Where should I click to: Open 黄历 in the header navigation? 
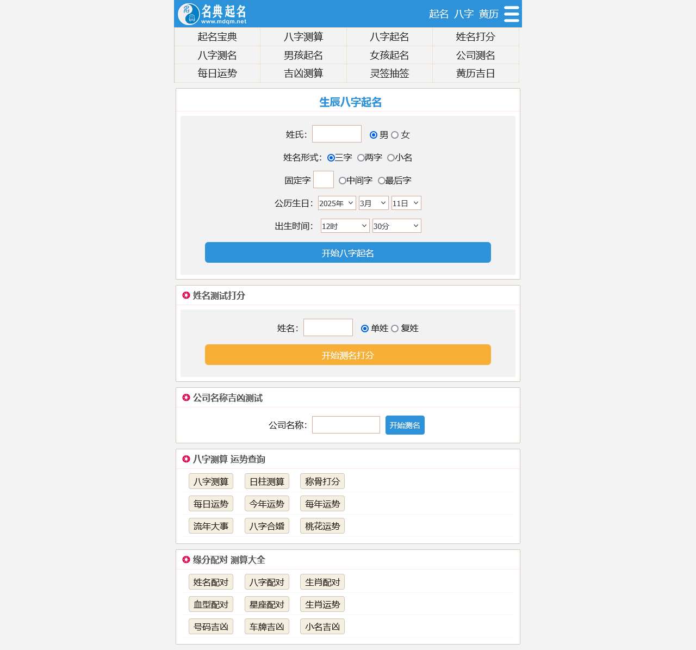[489, 14]
